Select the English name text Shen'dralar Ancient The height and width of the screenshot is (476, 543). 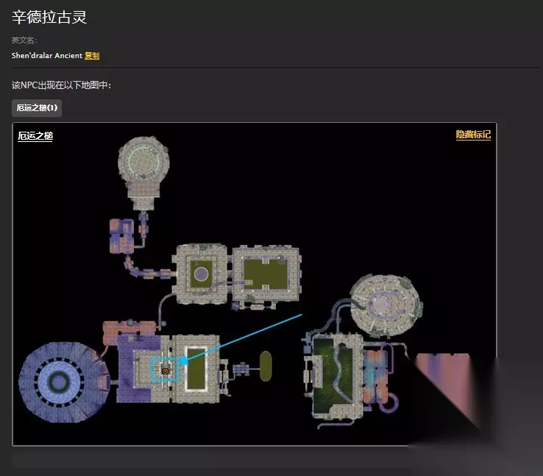[x=47, y=56]
